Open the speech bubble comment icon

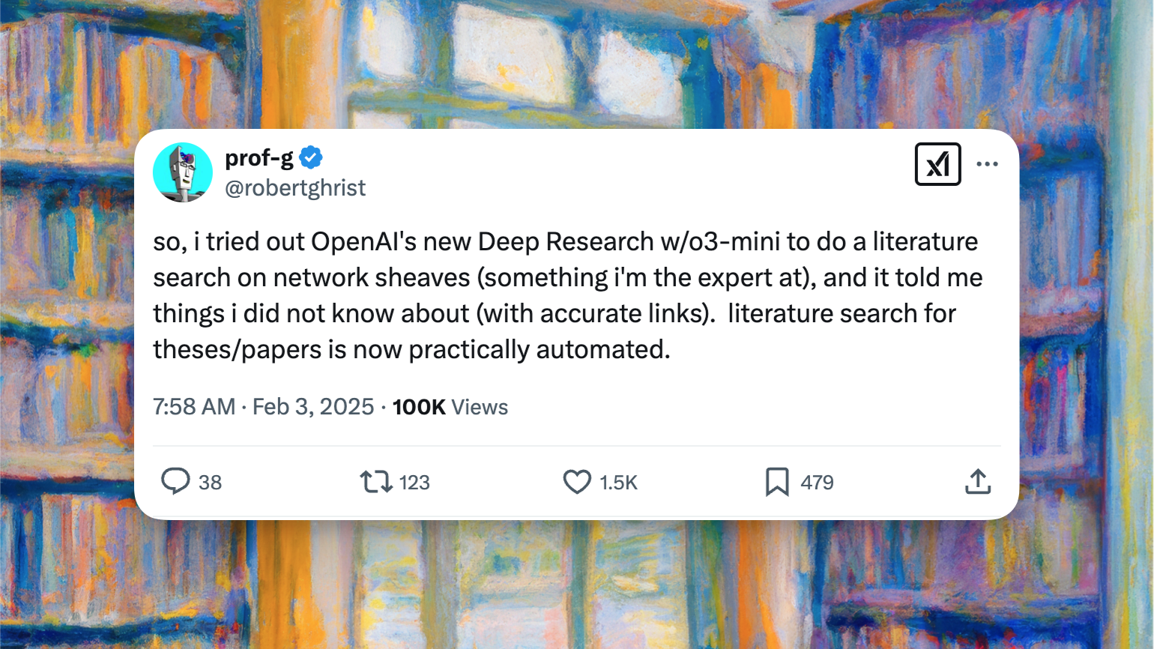[x=176, y=482]
